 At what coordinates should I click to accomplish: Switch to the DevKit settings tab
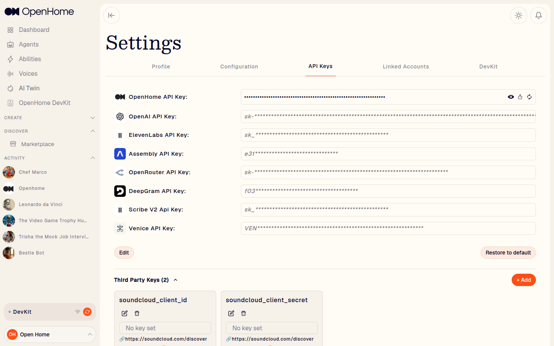[489, 67]
